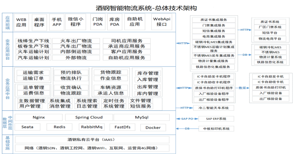Select the '微信小程序' box
This screenshot has height=154, width=294.
point(76,22)
